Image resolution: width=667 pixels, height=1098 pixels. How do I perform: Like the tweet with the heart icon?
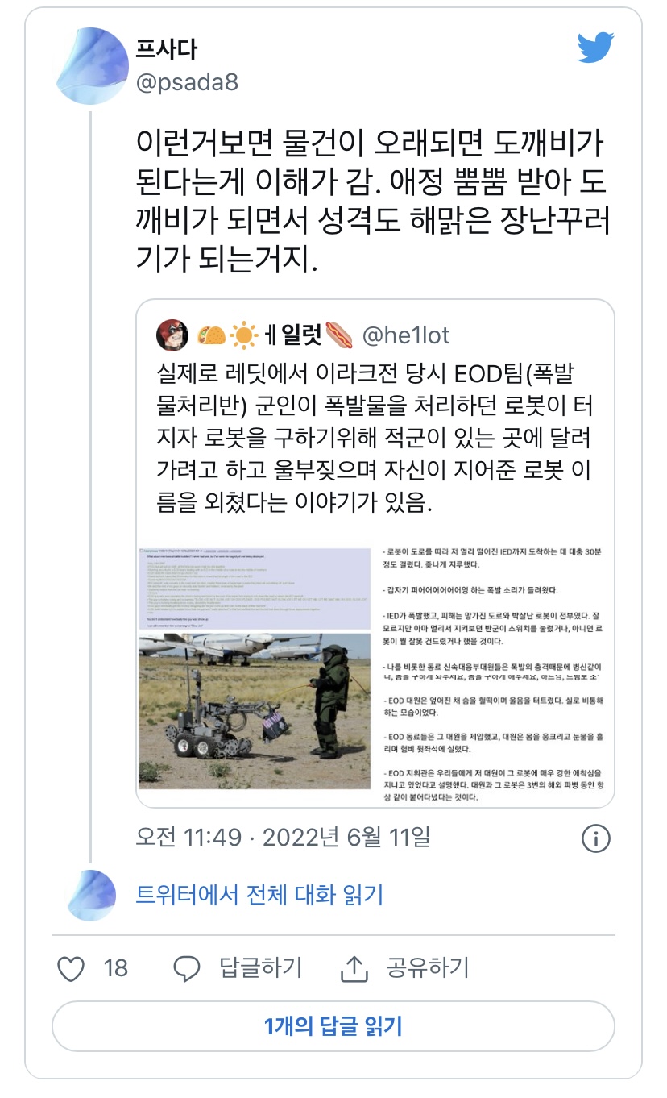(71, 968)
